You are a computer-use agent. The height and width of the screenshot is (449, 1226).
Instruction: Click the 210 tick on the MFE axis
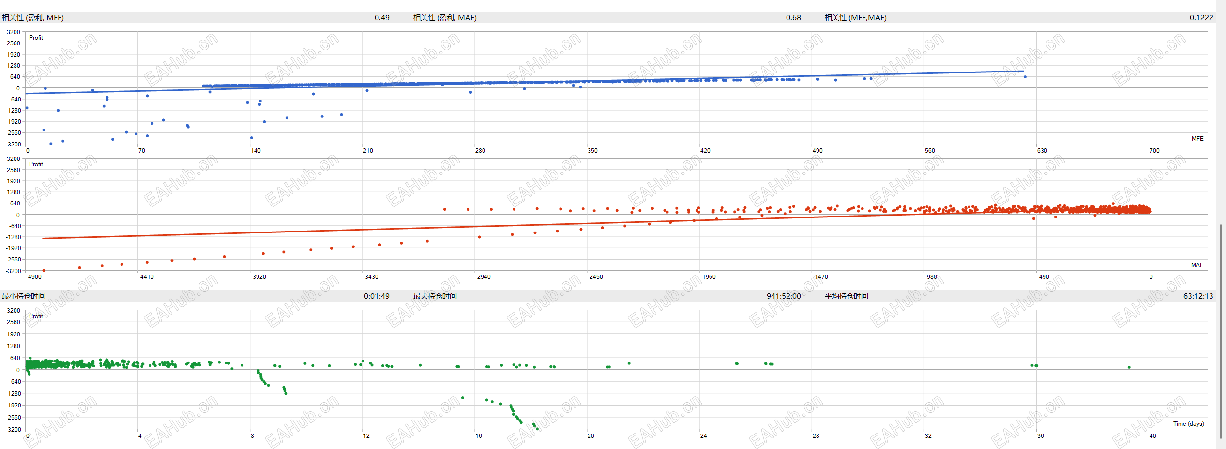368,151
